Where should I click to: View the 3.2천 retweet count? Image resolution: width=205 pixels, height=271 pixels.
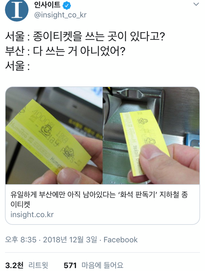click(x=15, y=265)
